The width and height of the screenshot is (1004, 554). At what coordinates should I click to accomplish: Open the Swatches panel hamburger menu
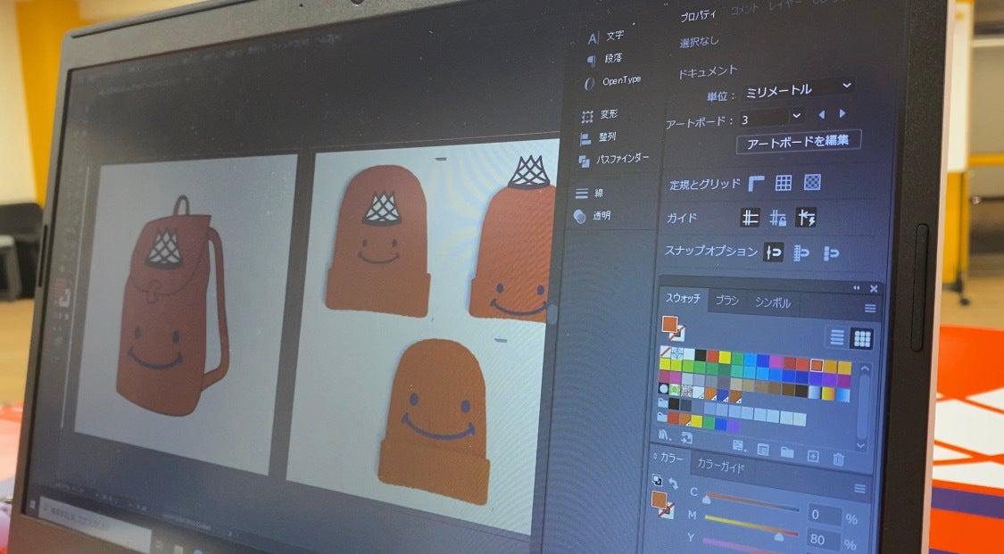point(869,308)
